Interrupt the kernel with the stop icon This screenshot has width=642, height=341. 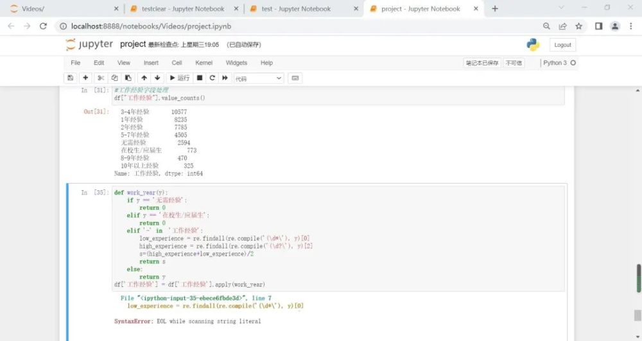pos(200,78)
